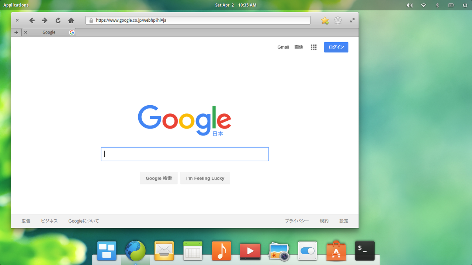Screen dimensions: 472x265
Task: Open the Wi-Fi network indicator
Action: (423, 5)
